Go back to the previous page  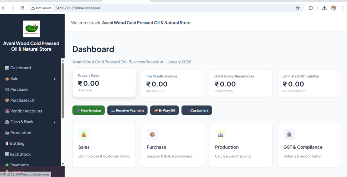coord(4,8)
